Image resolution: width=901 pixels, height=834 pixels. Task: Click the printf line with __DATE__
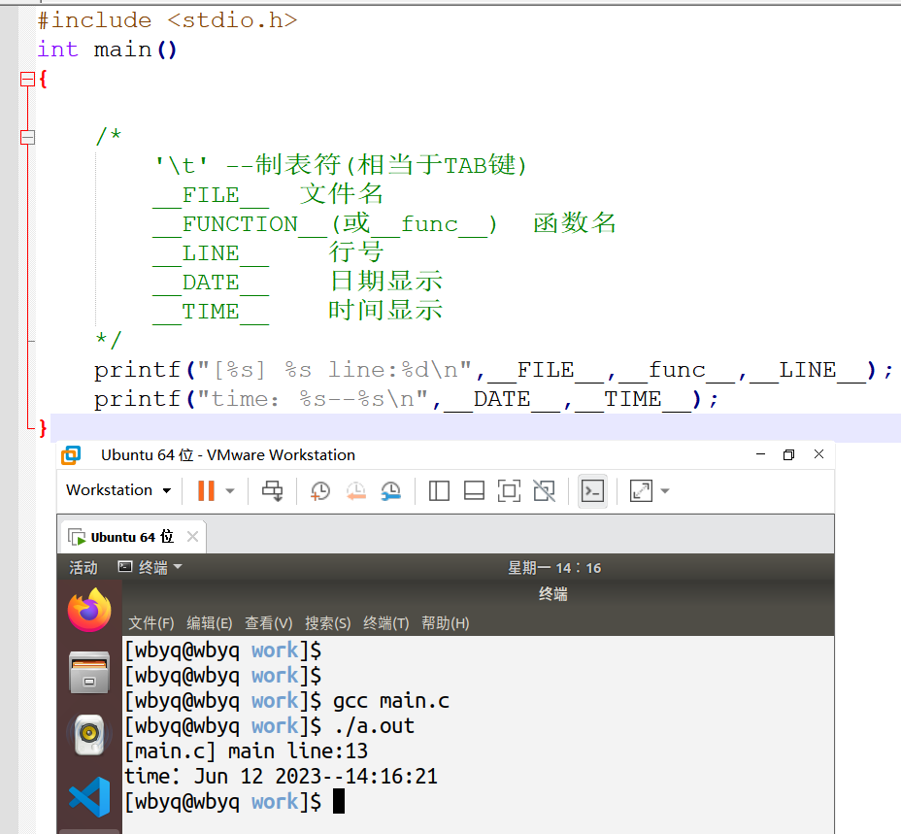coord(406,399)
